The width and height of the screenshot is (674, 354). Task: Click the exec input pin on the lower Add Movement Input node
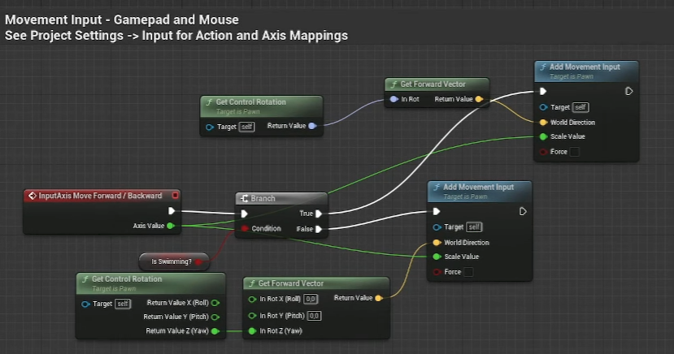pos(437,211)
